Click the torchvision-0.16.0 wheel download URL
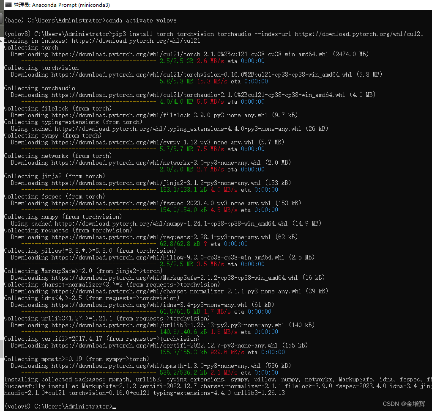 pos(202,75)
